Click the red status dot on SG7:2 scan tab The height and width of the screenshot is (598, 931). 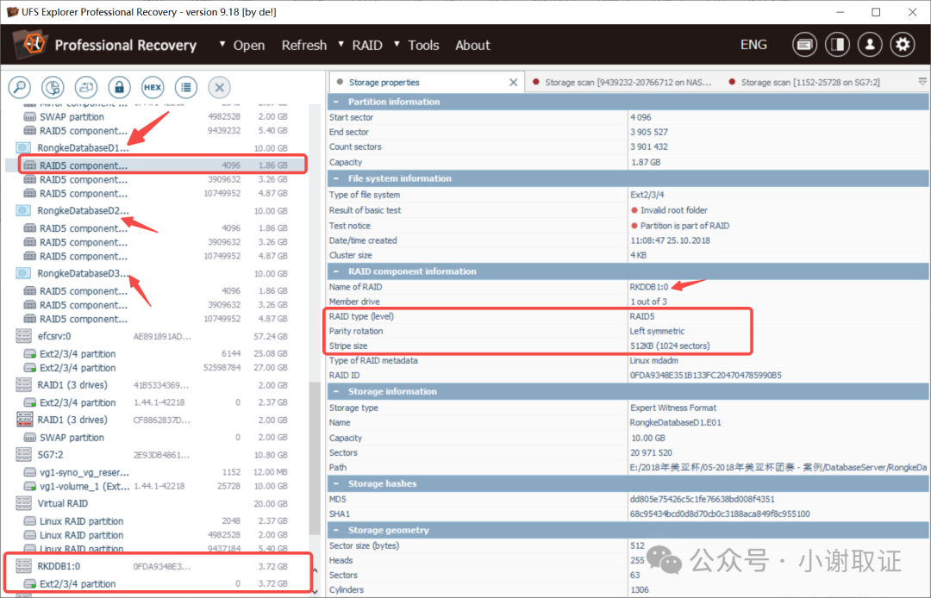(x=732, y=82)
